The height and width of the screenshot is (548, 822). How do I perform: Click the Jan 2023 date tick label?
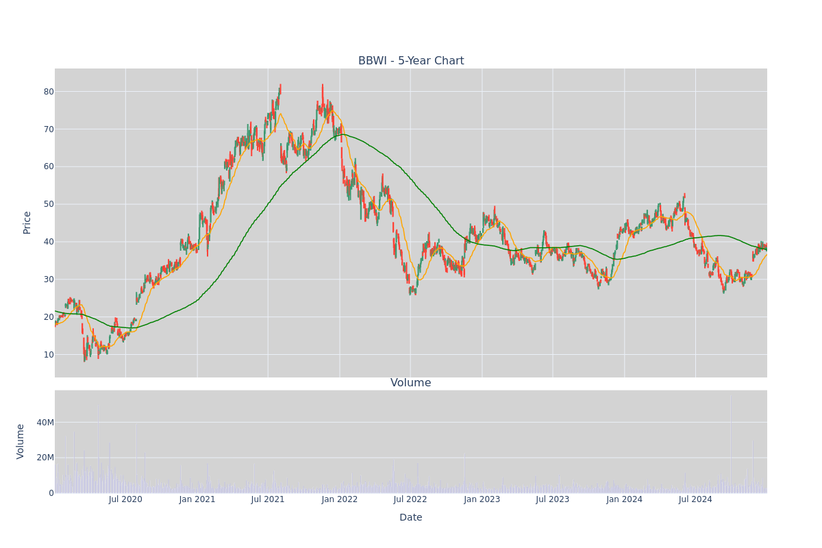[x=482, y=499]
